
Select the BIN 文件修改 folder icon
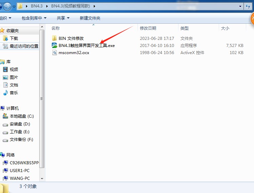point(54,38)
